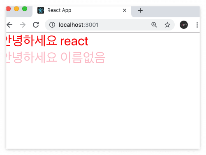
Task: Maximize window with green button
Action: click(x=25, y=9)
